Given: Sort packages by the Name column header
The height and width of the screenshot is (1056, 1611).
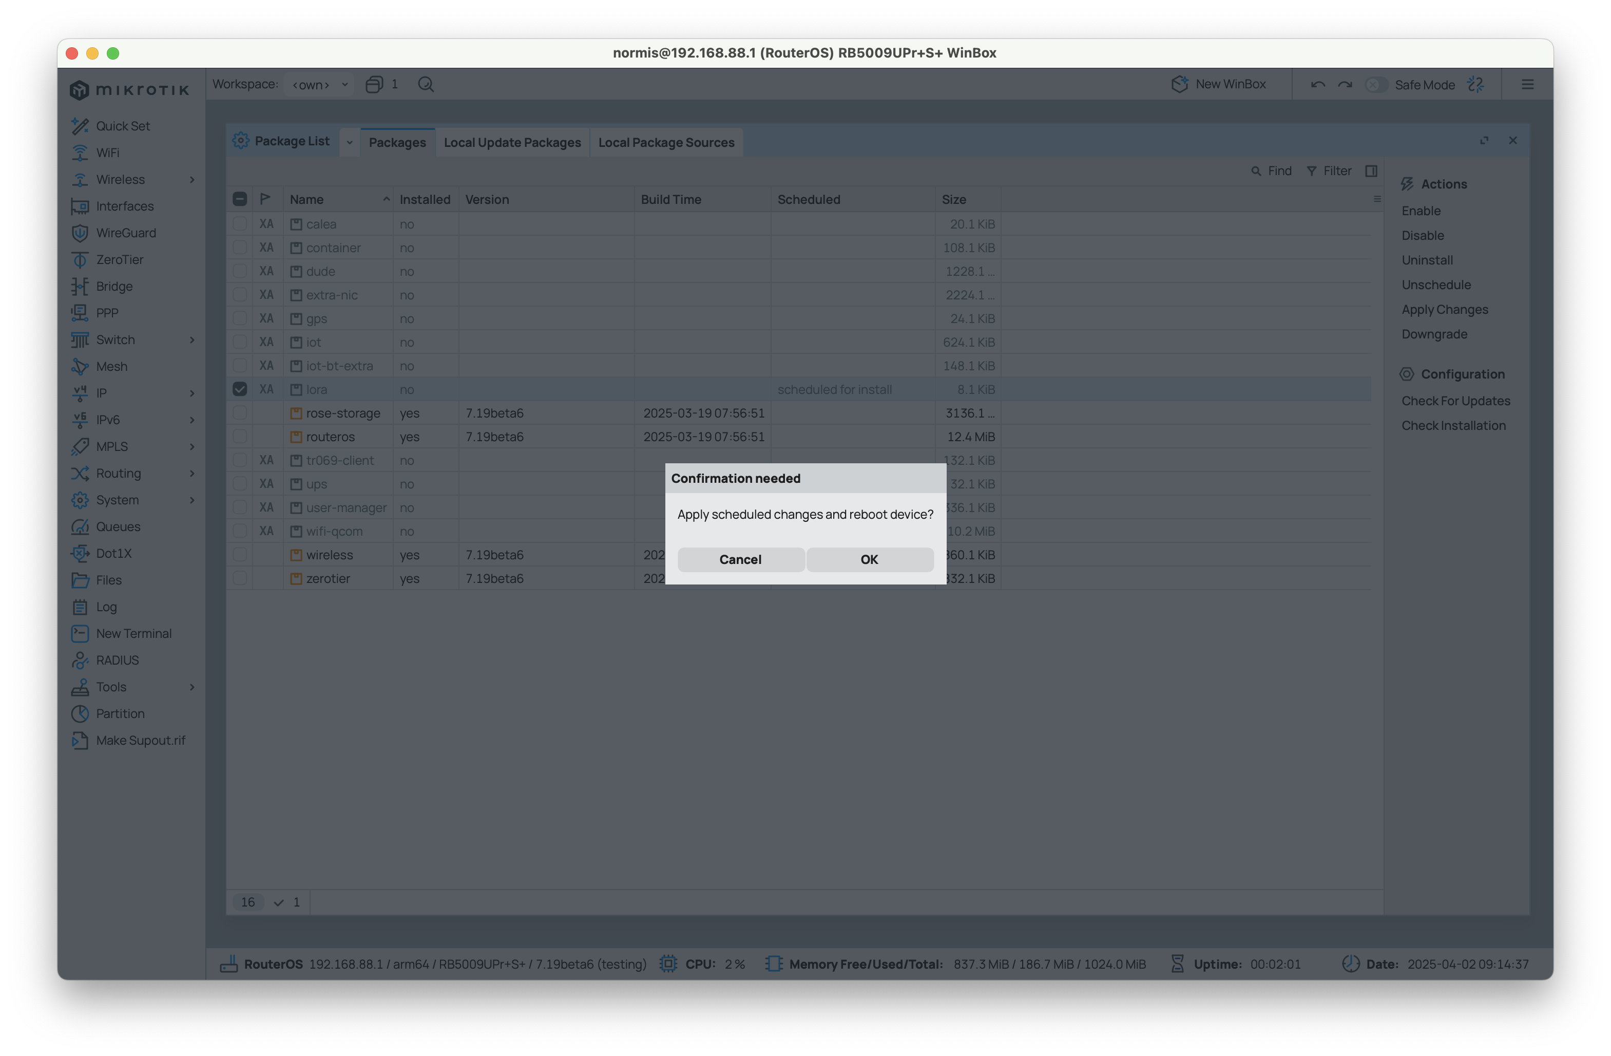Looking at the screenshot, I should coord(306,198).
